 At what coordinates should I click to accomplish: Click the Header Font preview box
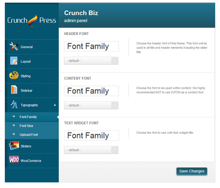coord(92,46)
